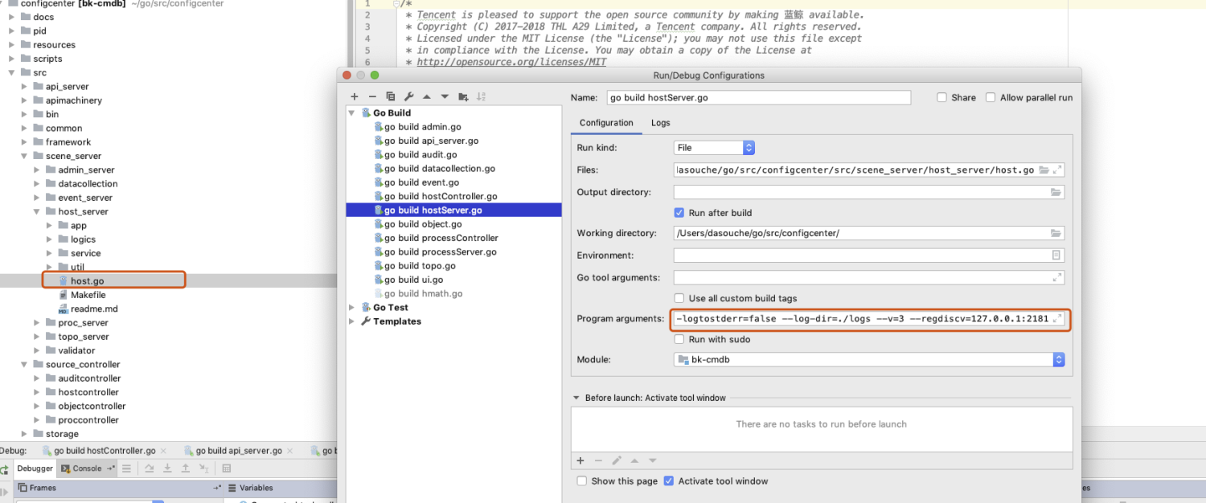Add new configuration with plus icon
Image resolution: width=1206 pixels, height=503 pixels.
355,96
